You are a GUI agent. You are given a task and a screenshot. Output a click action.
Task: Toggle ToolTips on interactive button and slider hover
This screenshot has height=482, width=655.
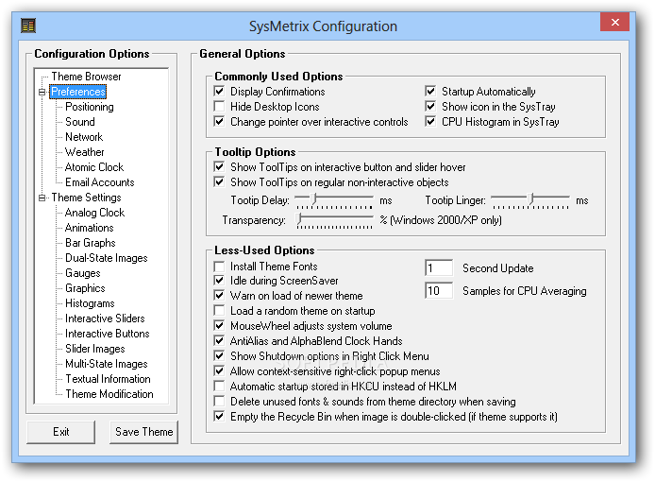(x=219, y=167)
